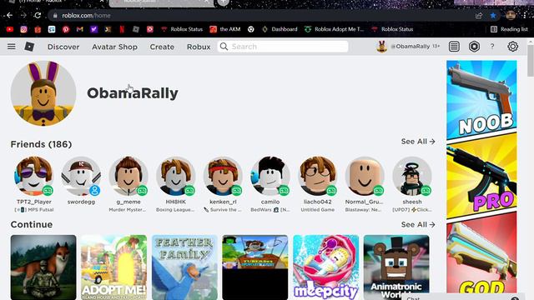Open the Reading list panel
This screenshot has width=534, height=300.
click(509, 29)
